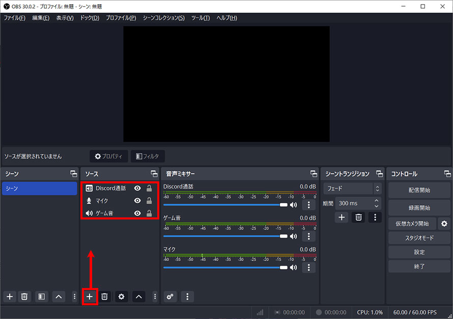The image size is (453, 319).
Task: Add a new scene with plus button
Action: pos(10,297)
